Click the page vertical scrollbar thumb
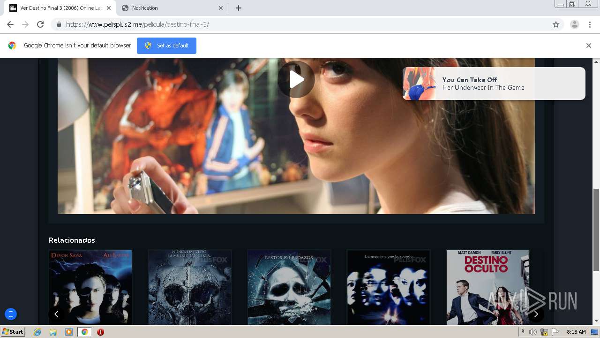 (596, 230)
